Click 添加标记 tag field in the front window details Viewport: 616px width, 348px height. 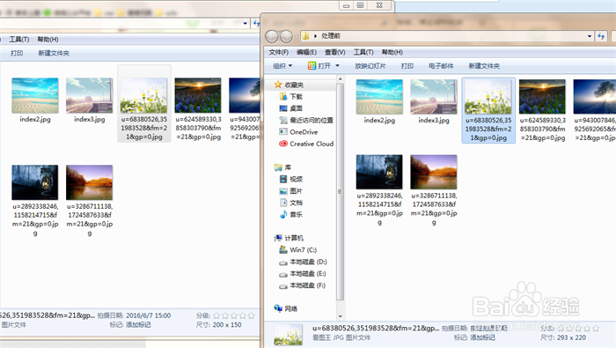[x=482, y=337]
